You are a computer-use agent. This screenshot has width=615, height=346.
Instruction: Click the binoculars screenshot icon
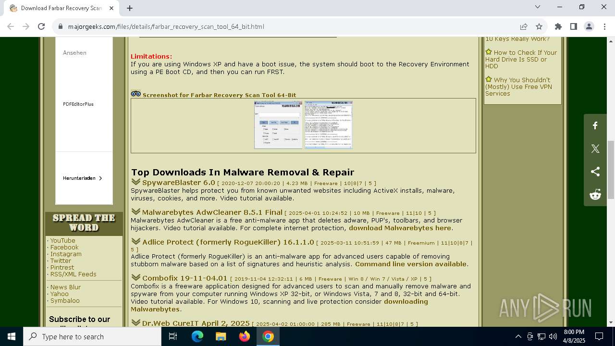[136, 94]
